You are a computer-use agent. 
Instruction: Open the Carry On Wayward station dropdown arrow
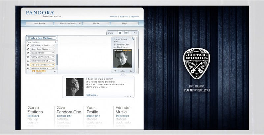[53, 57]
